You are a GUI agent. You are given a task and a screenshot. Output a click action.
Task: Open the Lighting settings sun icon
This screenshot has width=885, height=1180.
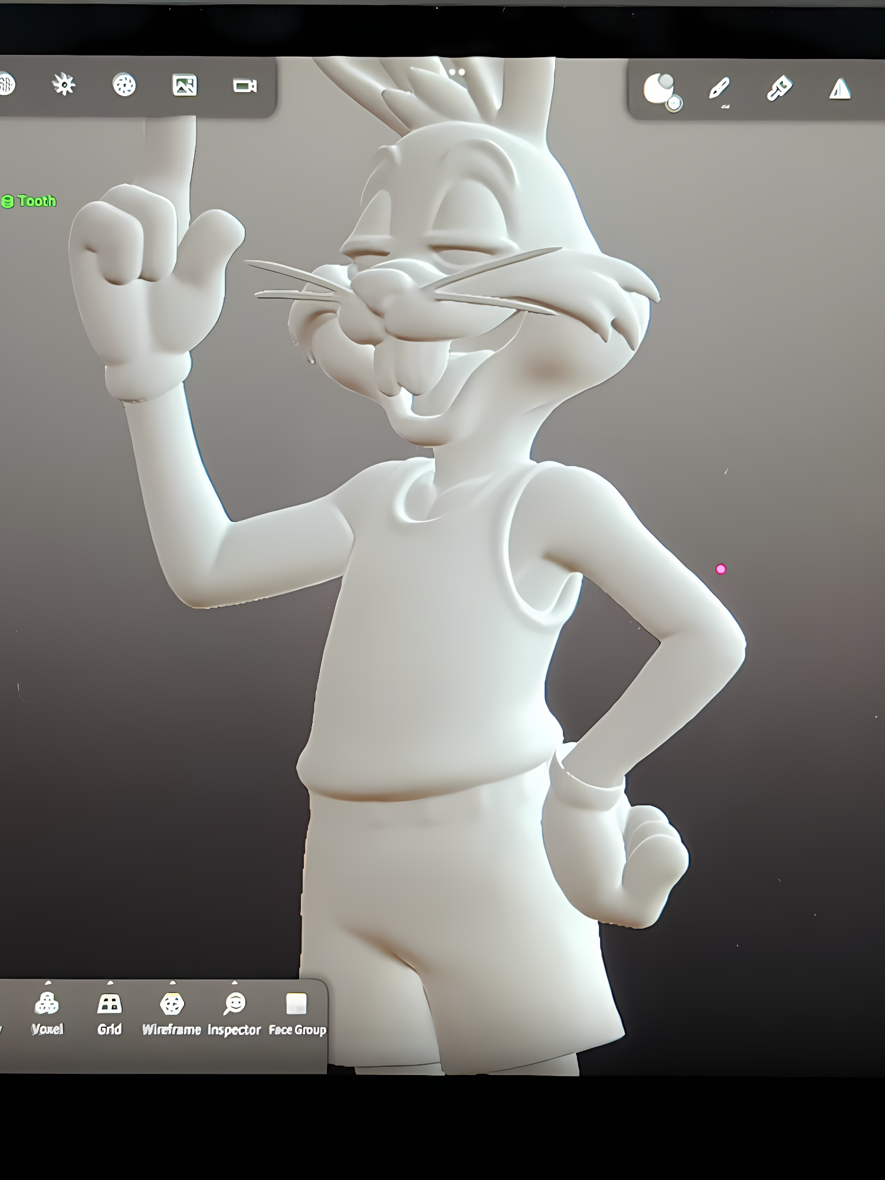pyautogui.click(x=64, y=85)
